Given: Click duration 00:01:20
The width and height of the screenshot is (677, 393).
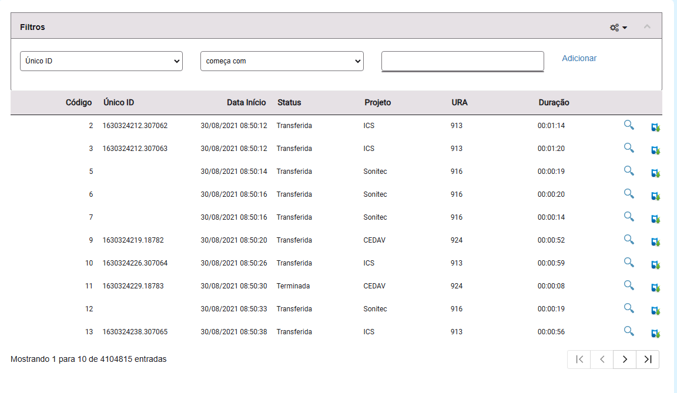Looking at the screenshot, I should point(551,149).
